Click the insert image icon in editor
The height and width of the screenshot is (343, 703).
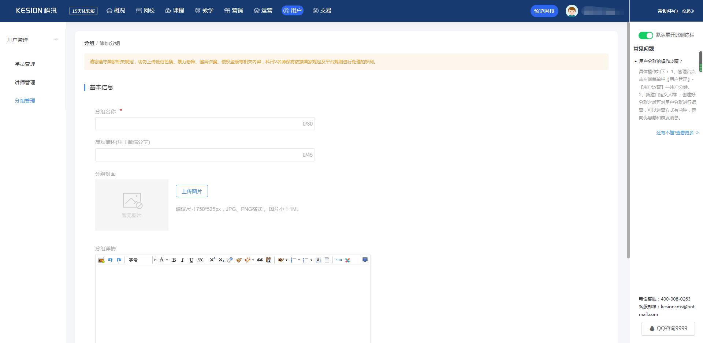(101, 260)
